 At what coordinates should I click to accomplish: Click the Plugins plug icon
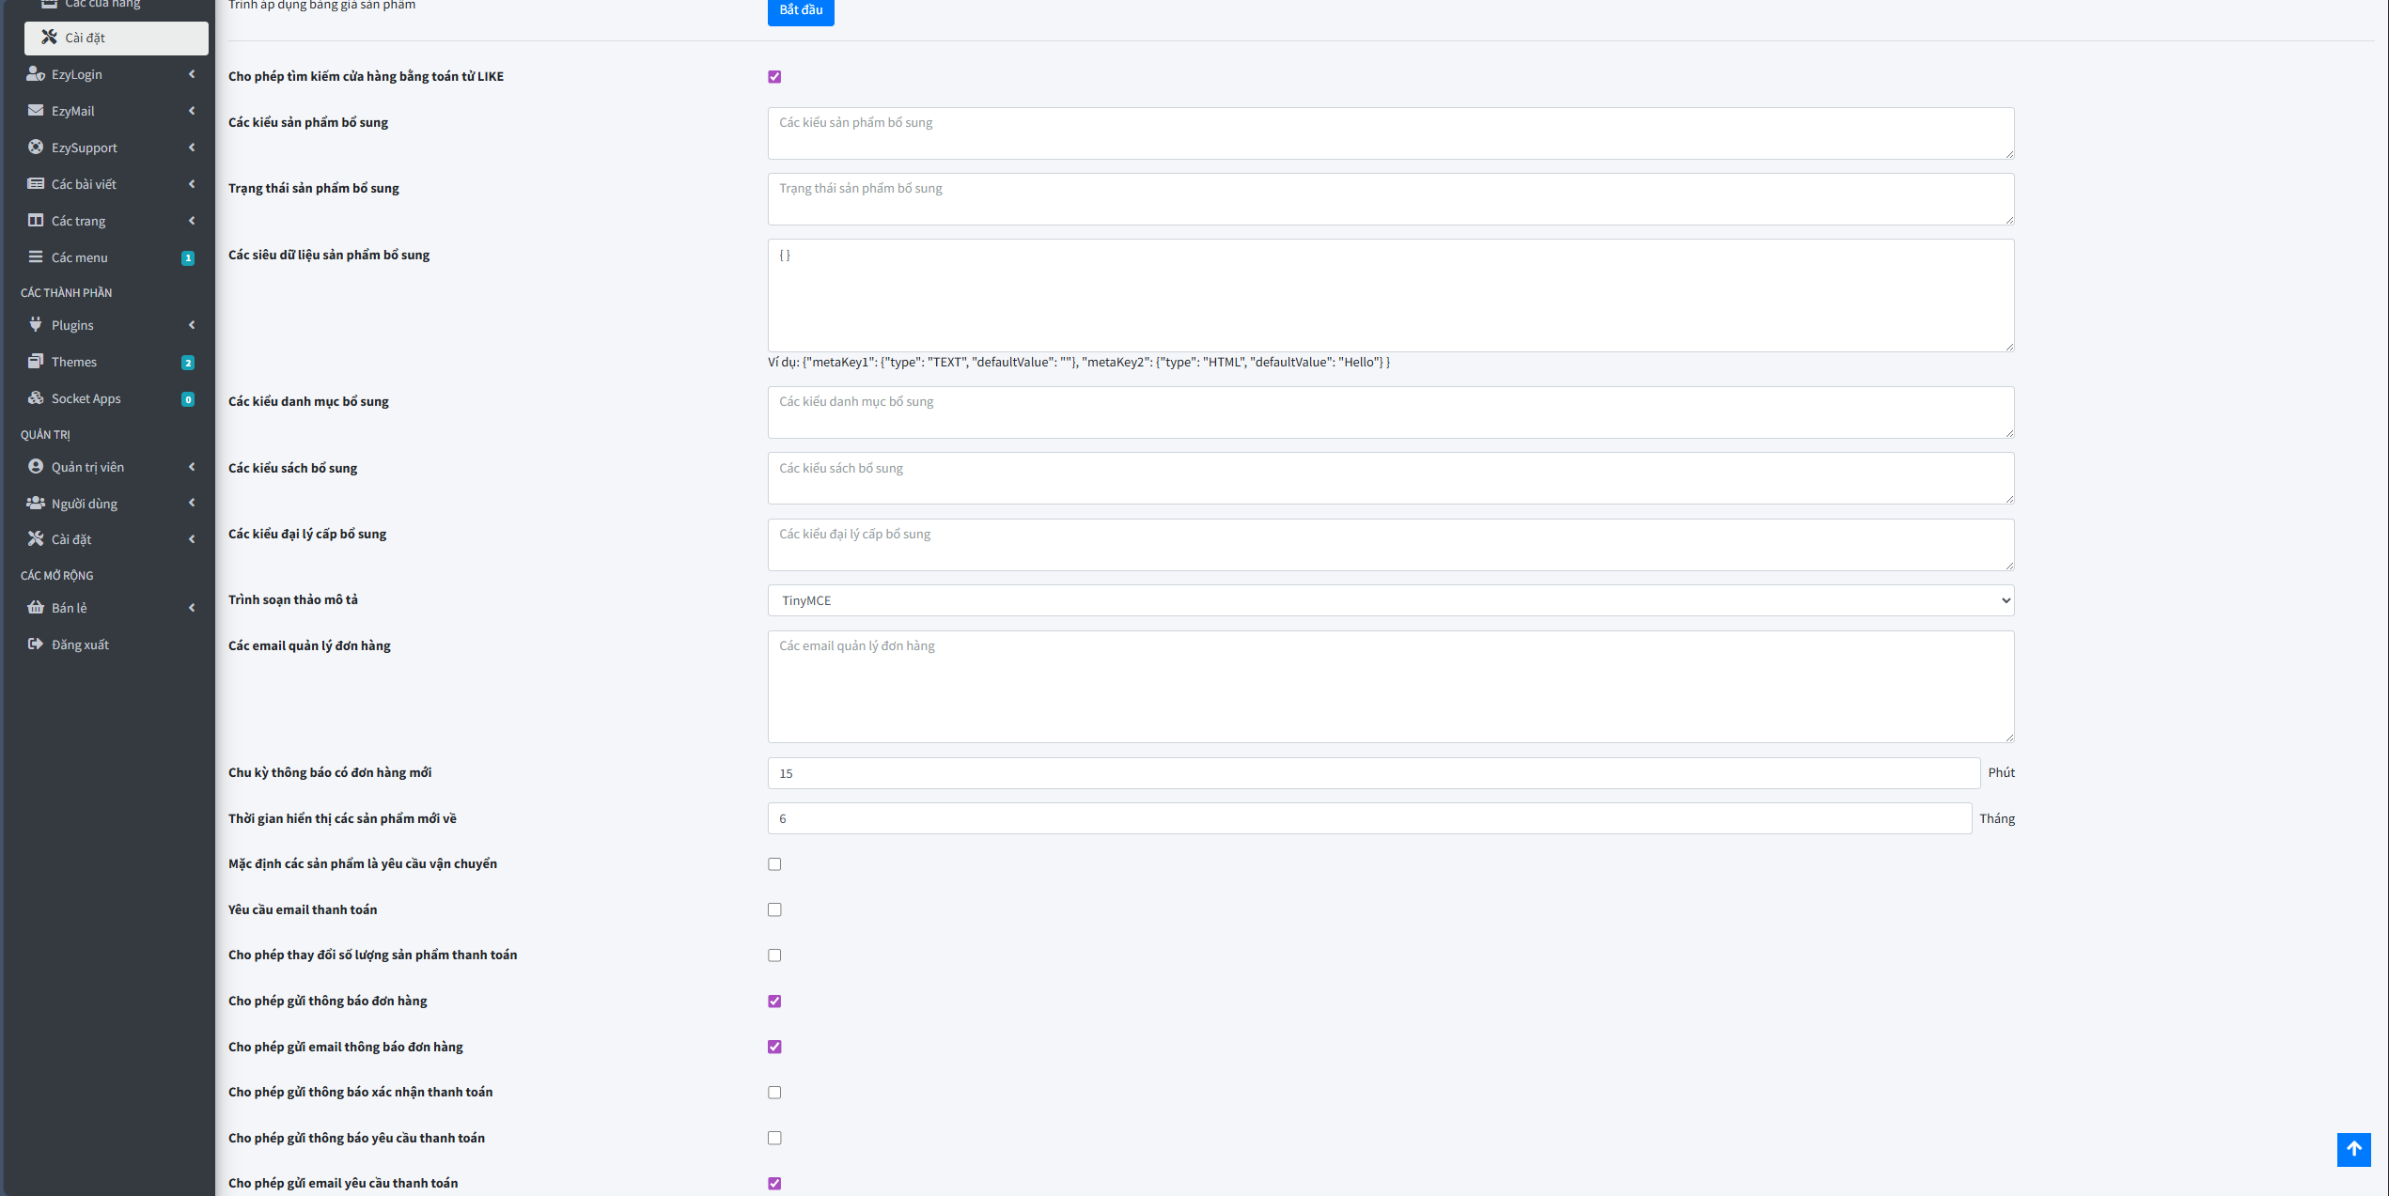click(36, 324)
